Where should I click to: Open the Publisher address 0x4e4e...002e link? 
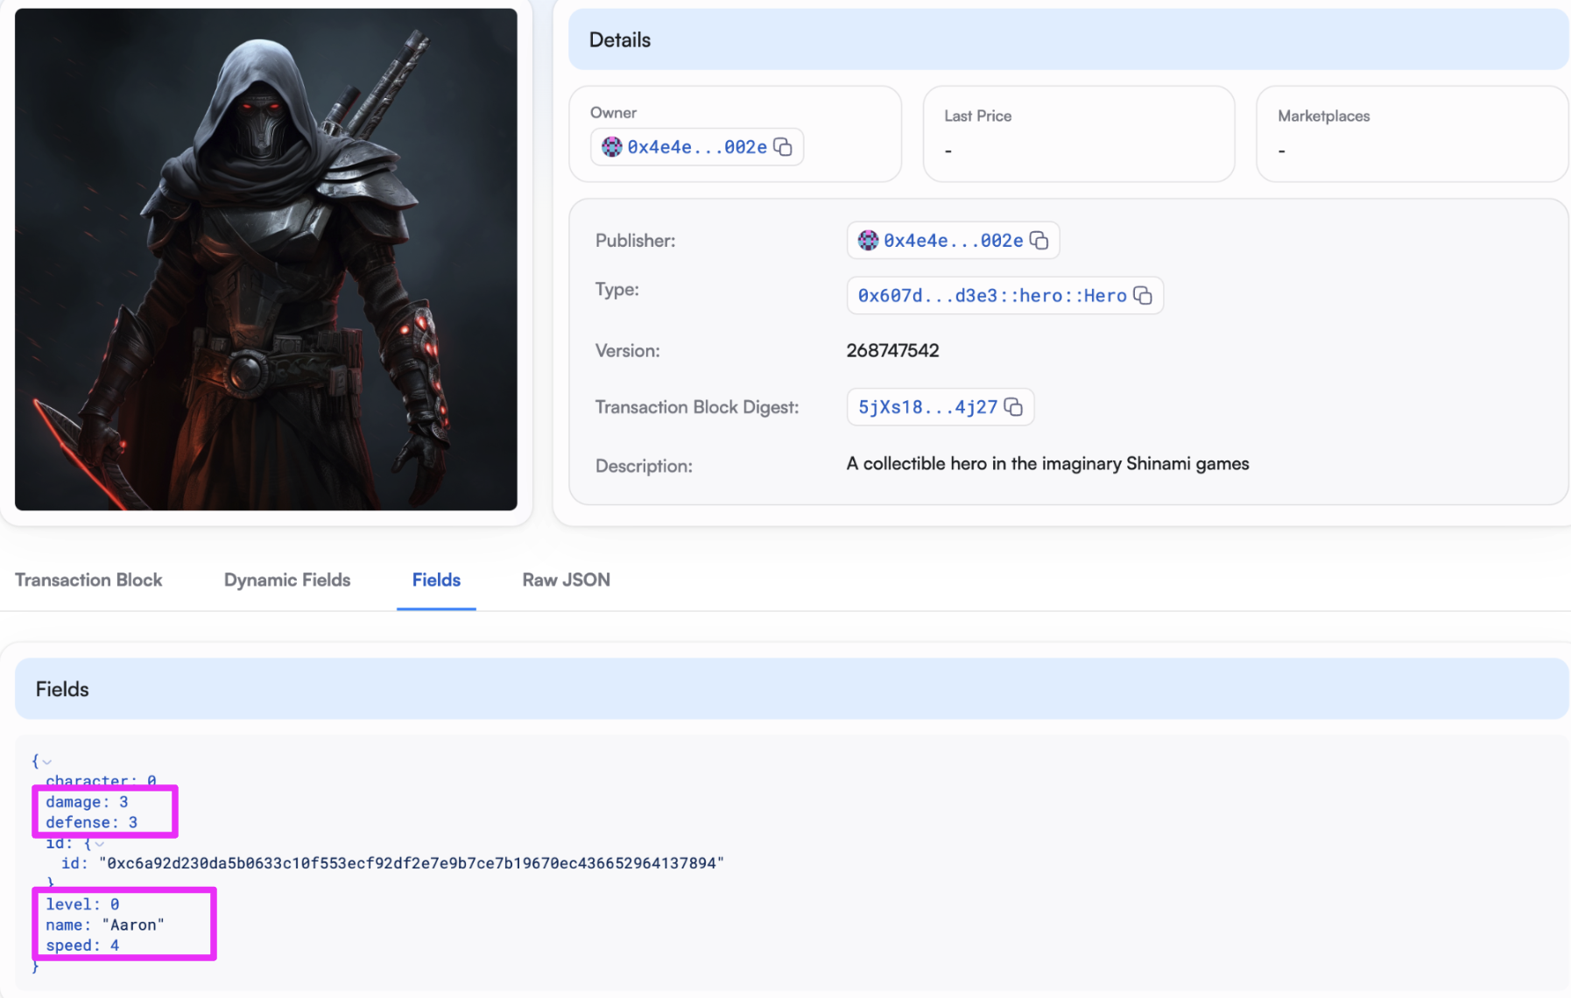(953, 241)
